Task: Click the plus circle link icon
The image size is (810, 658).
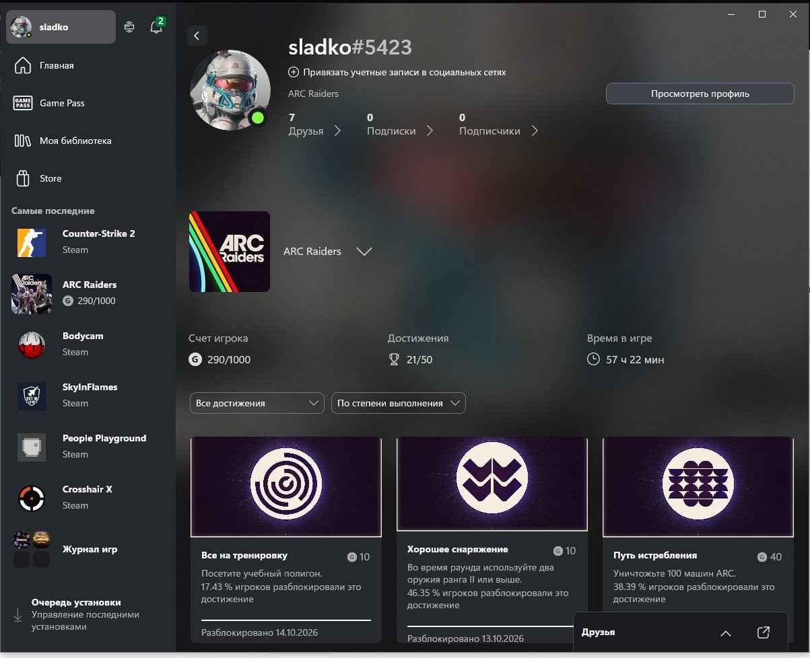Action: [294, 72]
